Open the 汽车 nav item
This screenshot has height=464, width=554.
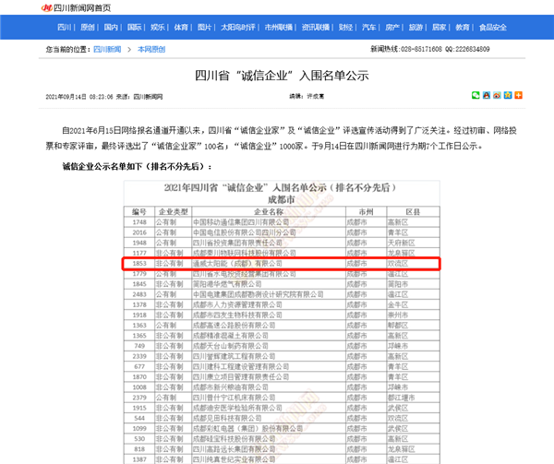pos(370,29)
